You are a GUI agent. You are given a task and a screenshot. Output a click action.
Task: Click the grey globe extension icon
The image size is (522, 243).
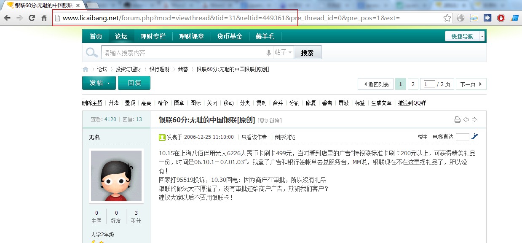460,18
